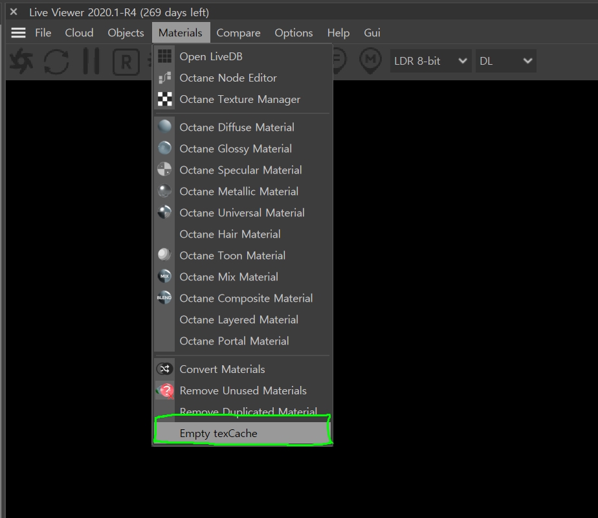The width and height of the screenshot is (598, 518).
Task: Open the Compare menu
Action: [x=238, y=33]
